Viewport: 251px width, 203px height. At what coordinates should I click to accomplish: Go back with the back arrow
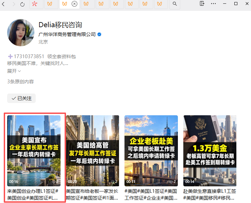point(3,4)
